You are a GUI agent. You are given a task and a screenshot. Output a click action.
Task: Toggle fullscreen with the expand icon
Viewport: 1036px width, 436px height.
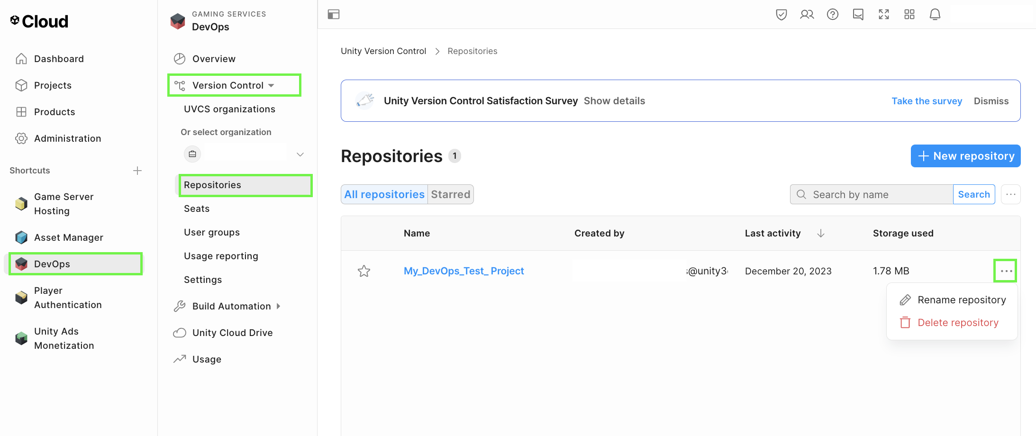coord(883,15)
